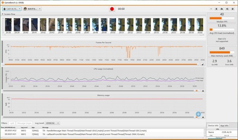238x140 pixels.
Task: Toggle the CPU usage chart lock icon
Action: (x=203, y=91)
